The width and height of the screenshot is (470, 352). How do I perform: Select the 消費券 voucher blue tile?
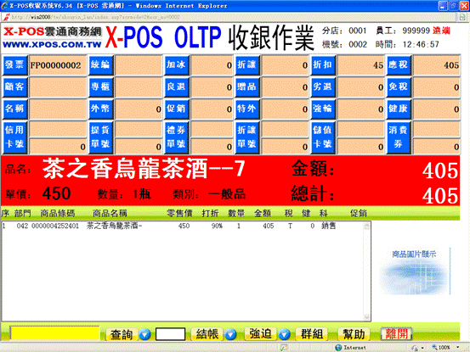pyautogui.click(x=399, y=137)
